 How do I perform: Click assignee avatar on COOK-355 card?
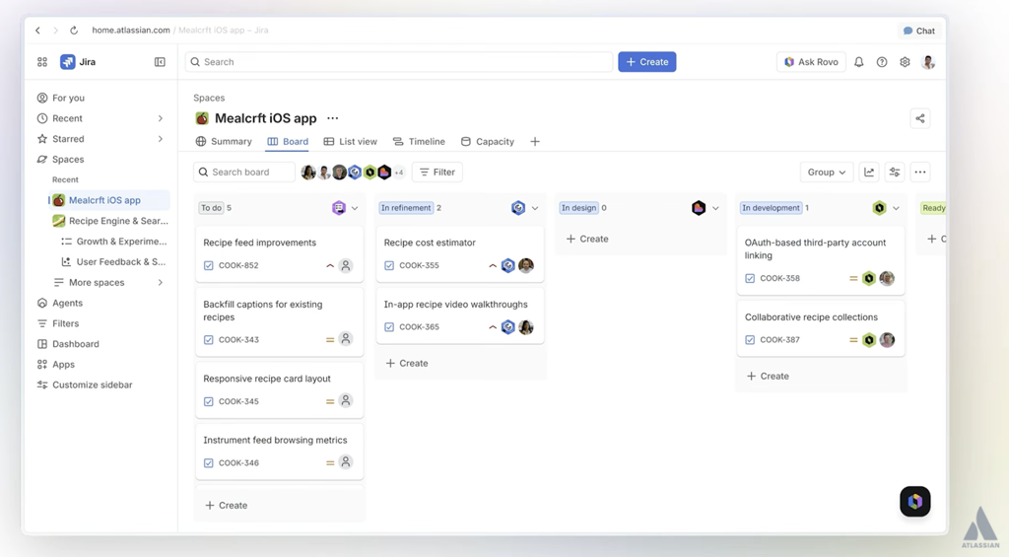pos(526,265)
